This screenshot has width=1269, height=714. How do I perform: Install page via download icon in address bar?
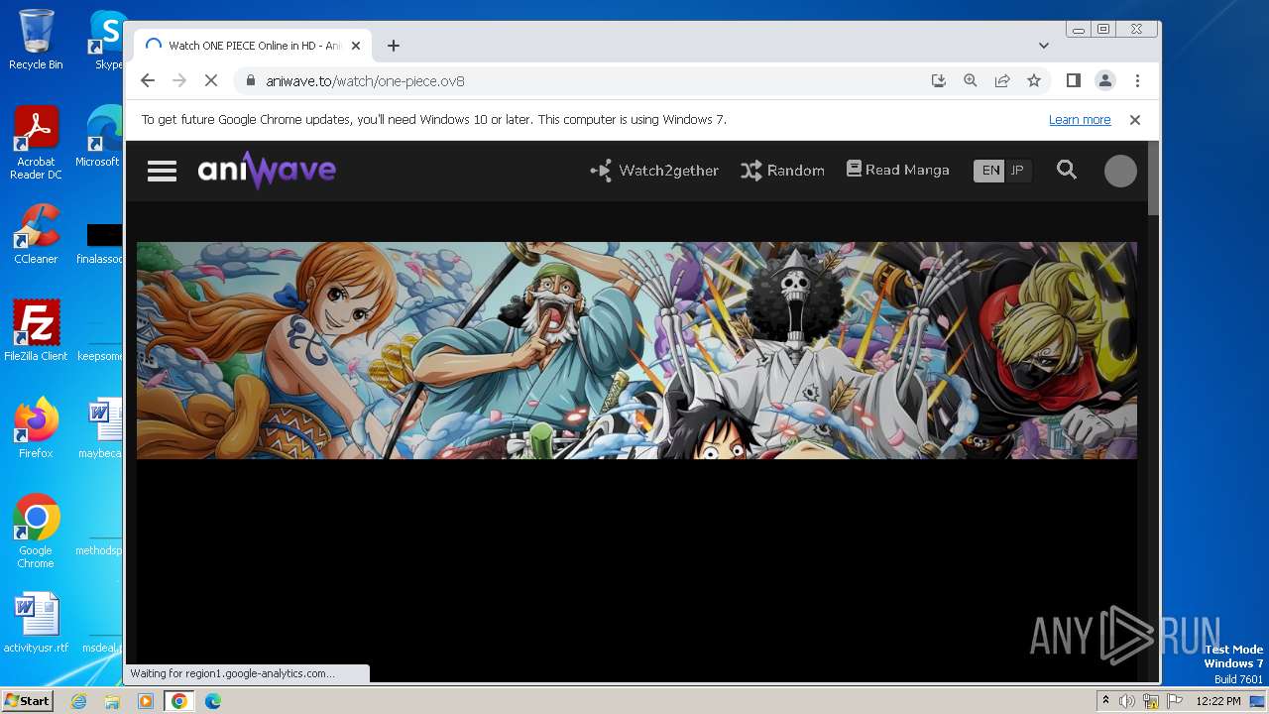tap(939, 80)
